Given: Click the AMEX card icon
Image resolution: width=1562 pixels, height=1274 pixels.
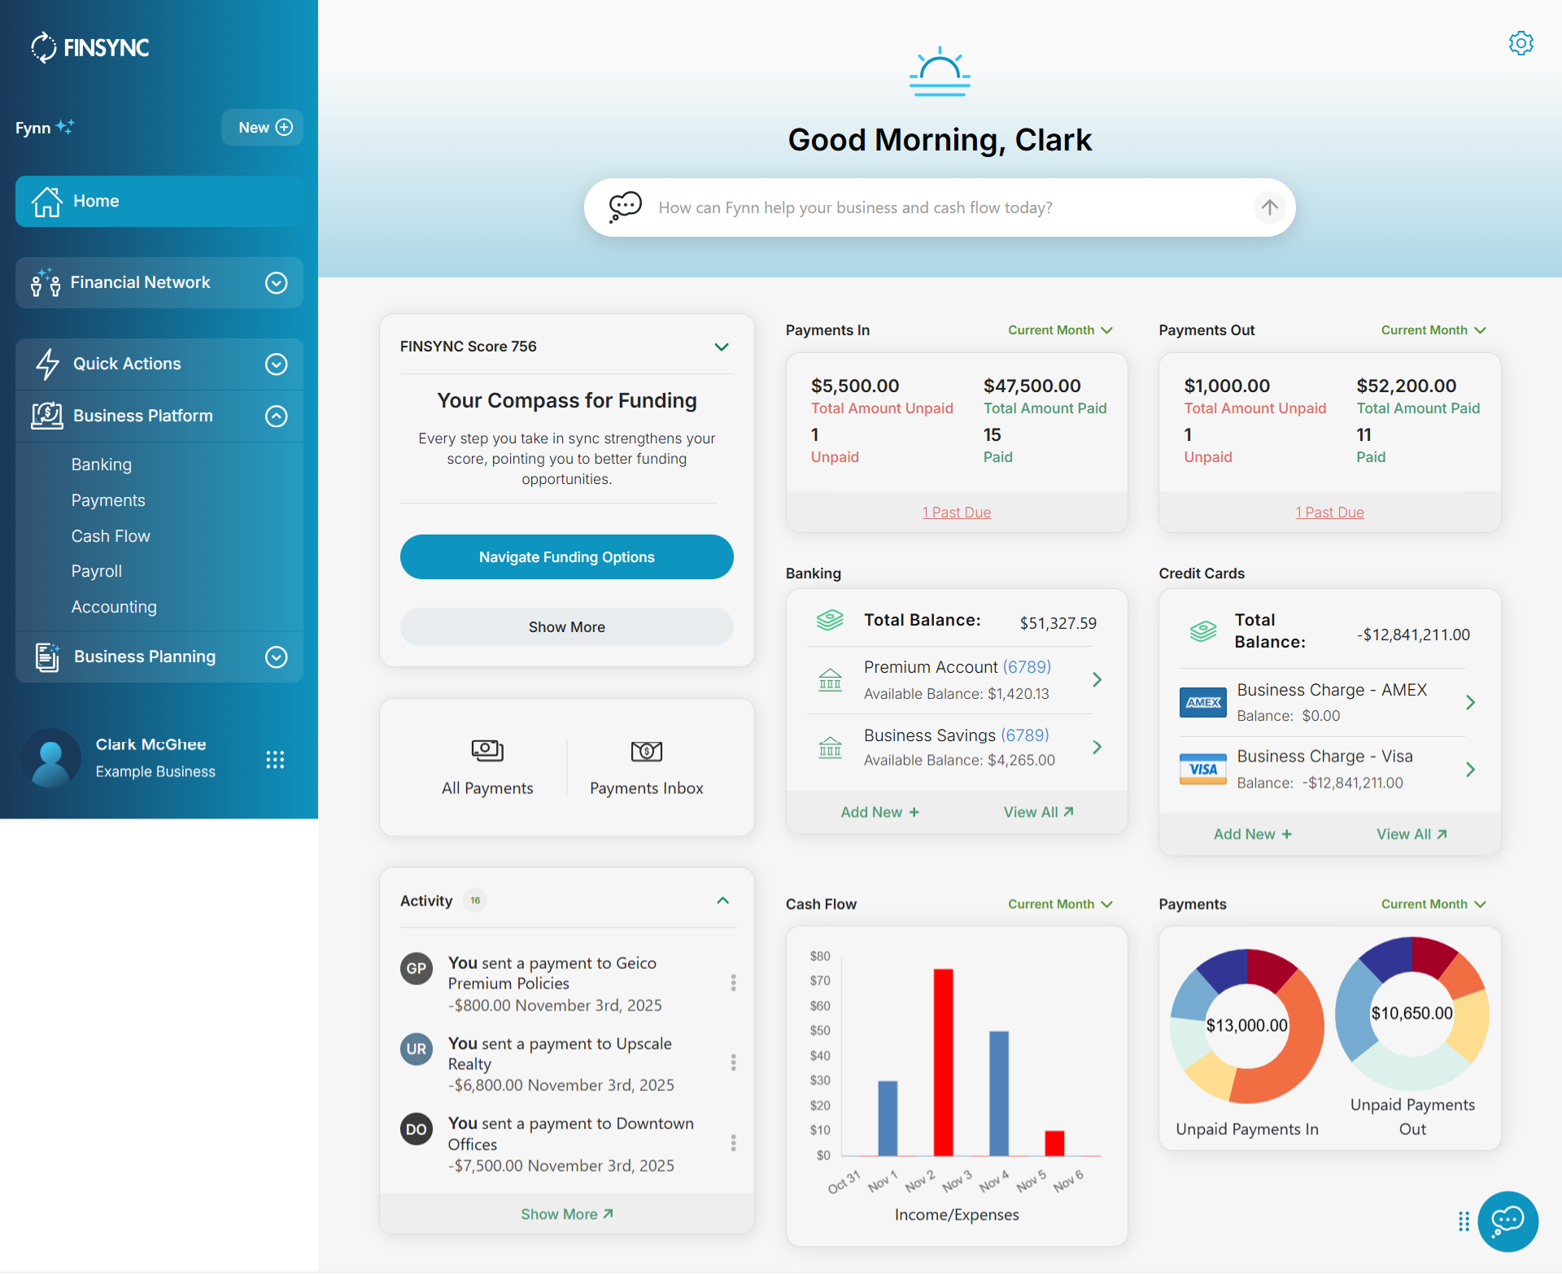Looking at the screenshot, I should pyautogui.click(x=1202, y=701).
